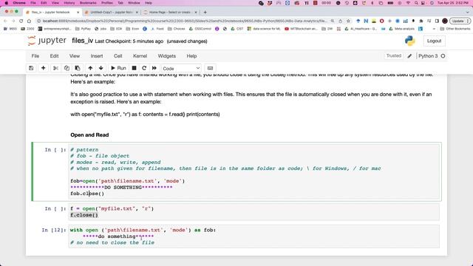473x266 pixels.
Task: Insert cell below with plus icon
Action: [x=43, y=68]
